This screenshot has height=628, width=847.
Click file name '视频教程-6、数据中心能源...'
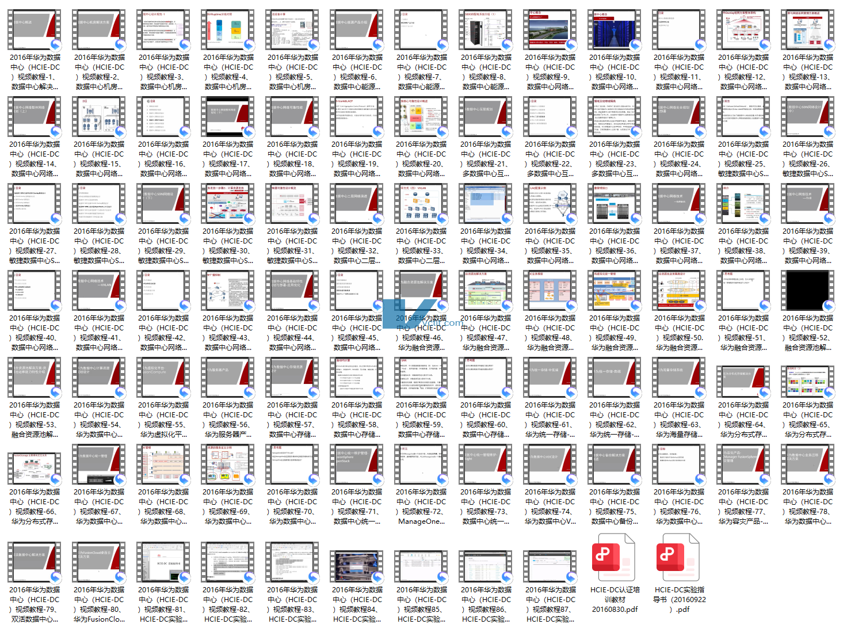357,72
